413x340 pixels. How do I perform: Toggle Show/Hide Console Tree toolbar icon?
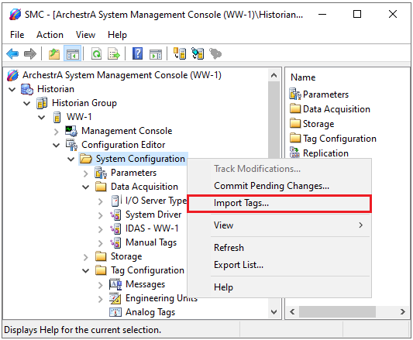72,54
